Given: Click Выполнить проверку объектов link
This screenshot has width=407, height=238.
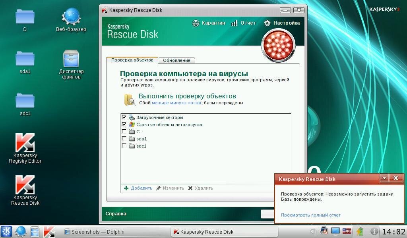Looking at the screenshot, I should (x=187, y=96).
